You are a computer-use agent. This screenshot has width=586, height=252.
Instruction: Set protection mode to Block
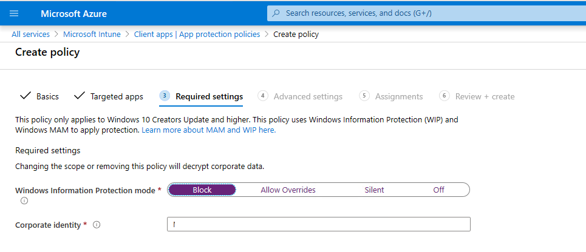coord(202,190)
